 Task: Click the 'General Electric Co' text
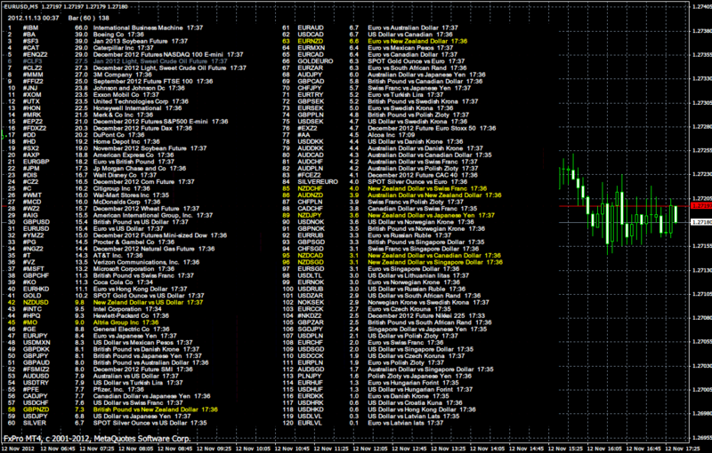tap(121, 330)
